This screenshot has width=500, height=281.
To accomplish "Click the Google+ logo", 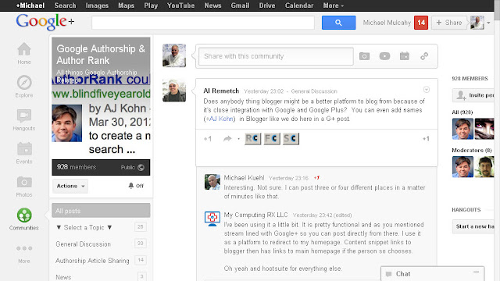I will 45,22.
